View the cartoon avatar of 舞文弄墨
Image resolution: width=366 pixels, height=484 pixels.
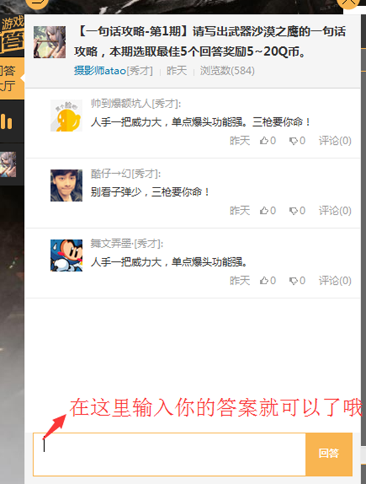[x=66, y=255]
